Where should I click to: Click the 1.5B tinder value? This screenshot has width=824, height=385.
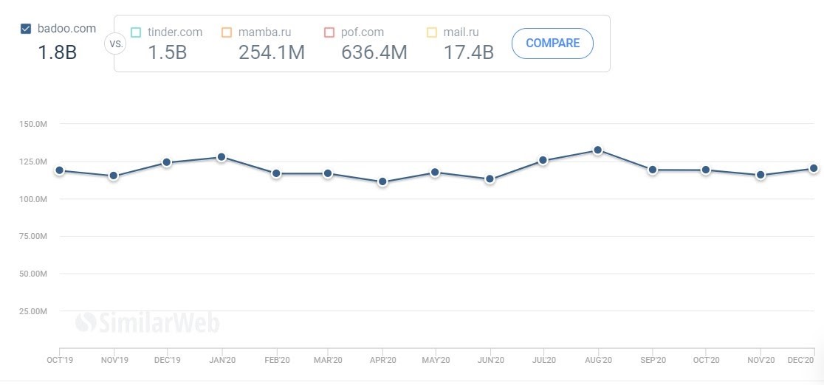click(x=167, y=52)
